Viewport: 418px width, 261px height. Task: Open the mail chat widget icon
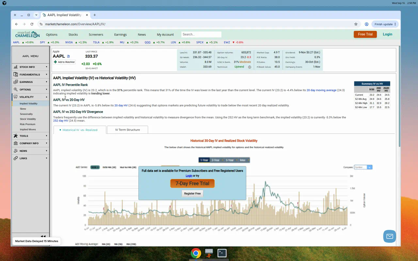[x=390, y=236]
